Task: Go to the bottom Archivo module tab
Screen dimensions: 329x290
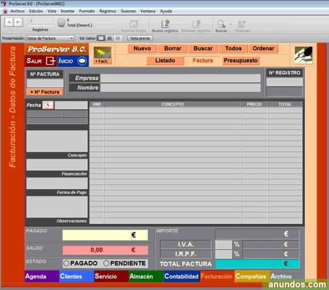Action: pos(286,276)
